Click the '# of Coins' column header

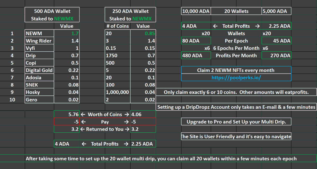click(118, 26)
